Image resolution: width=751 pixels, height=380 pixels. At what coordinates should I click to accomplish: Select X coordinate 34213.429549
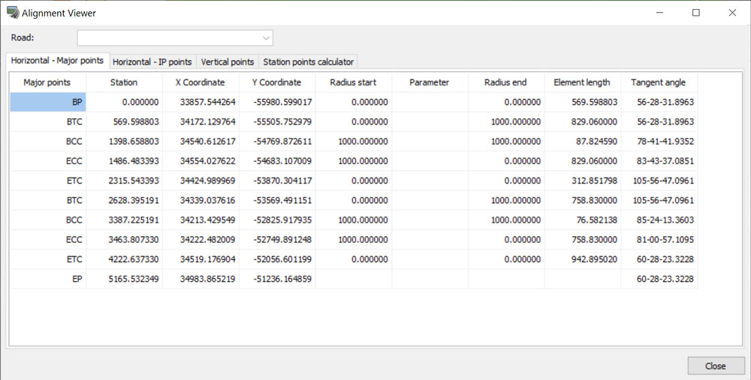click(x=201, y=220)
